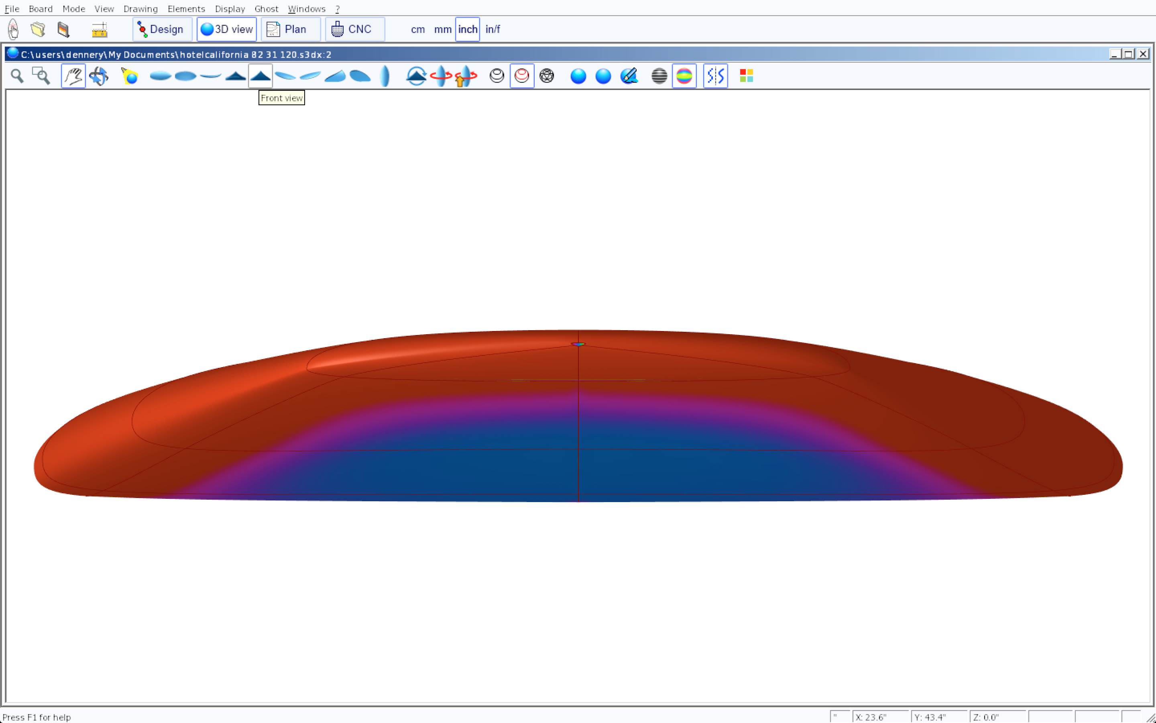Screen dimensions: 1156x723
Task: Click the striped zebra shading icon
Action: [x=659, y=76]
